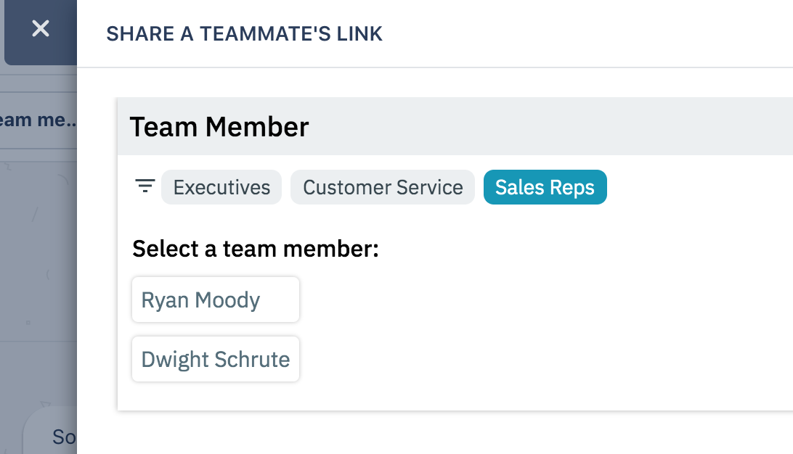Screen dimensions: 793x454
Task: Open filter options beside Executives chip
Action: [145, 186]
